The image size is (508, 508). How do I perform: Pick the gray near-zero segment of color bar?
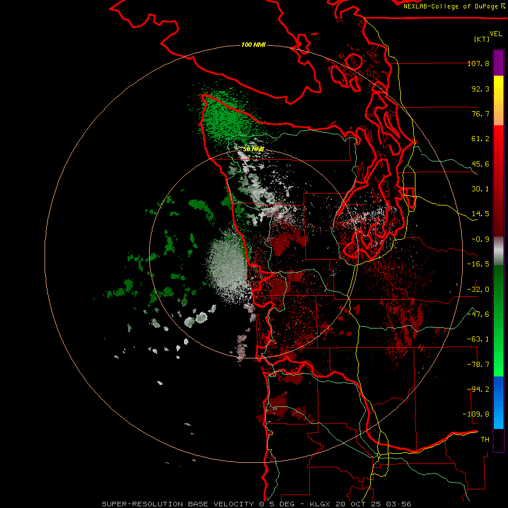pos(498,251)
